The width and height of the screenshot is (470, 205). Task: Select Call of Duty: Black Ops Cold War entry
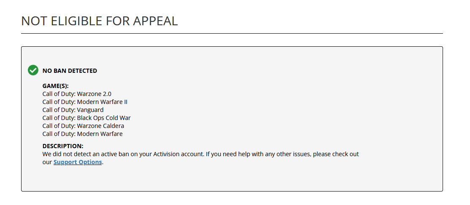click(86, 118)
